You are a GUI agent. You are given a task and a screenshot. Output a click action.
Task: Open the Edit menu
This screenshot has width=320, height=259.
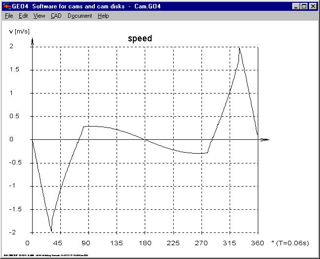click(x=23, y=16)
